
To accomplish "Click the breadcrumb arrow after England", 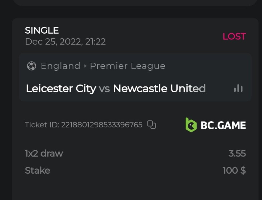I will tap(85, 66).
